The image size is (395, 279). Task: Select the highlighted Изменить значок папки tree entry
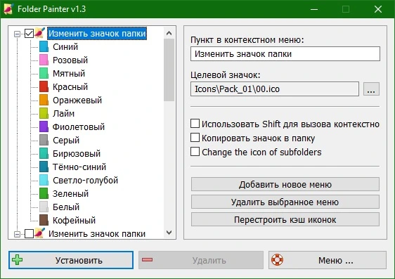click(x=97, y=34)
